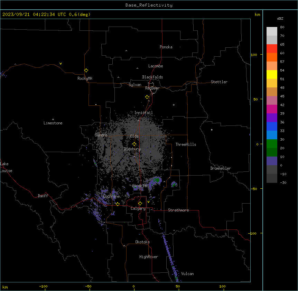Click the green echo core east of Airdrie

157,180
